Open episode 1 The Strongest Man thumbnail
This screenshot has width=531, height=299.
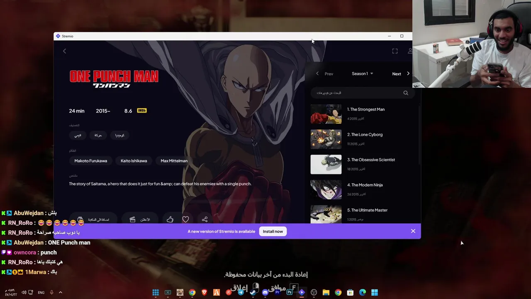tap(326, 114)
